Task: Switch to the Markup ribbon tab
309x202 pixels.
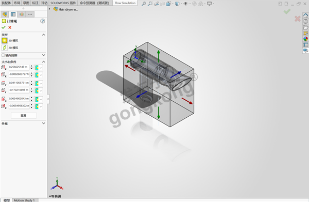Action: 35,3
